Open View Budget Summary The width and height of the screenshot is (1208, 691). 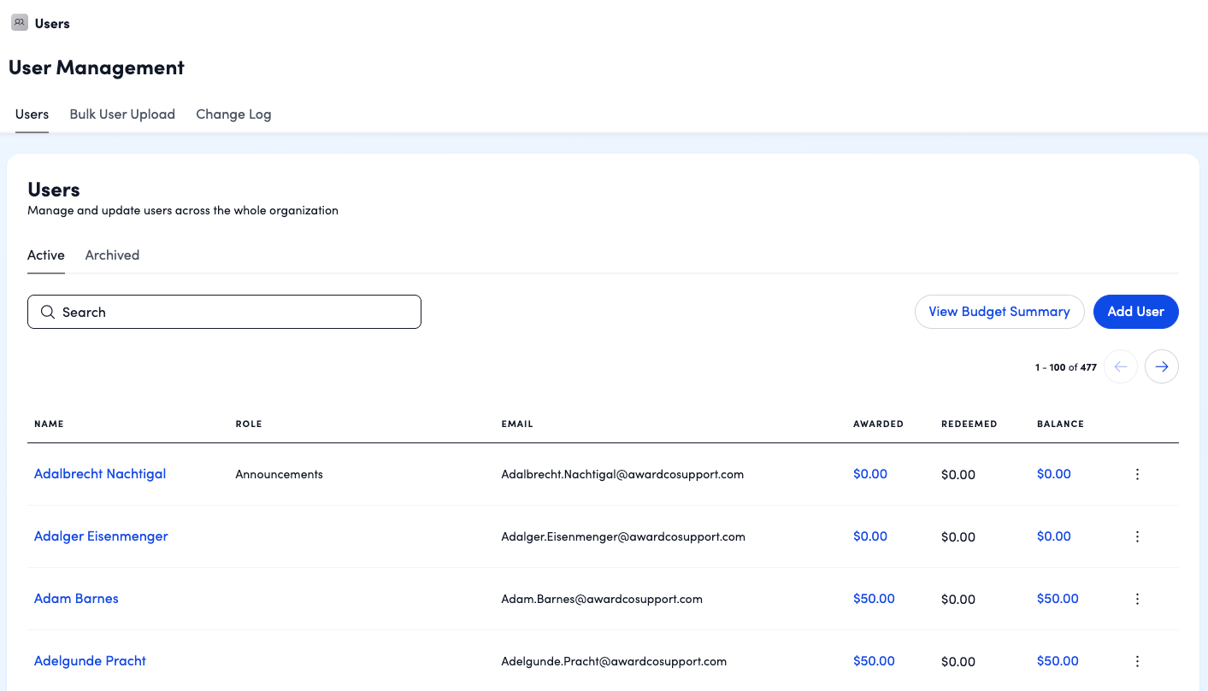pyautogui.click(x=999, y=312)
